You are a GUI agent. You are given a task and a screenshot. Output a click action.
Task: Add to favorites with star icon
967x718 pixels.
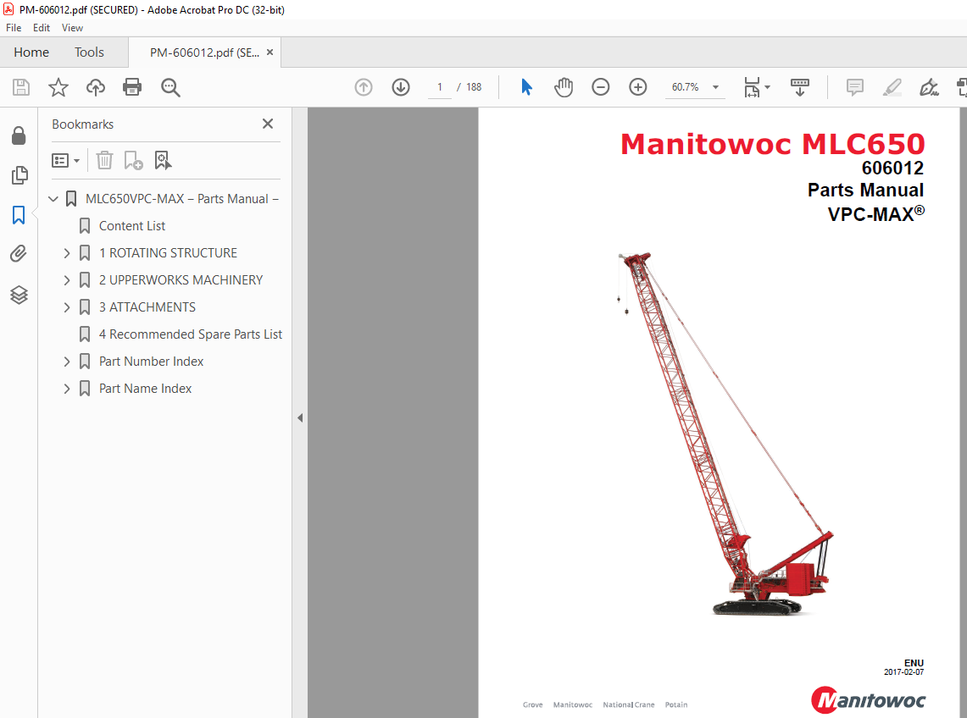pyautogui.click(x=58, y=87)
